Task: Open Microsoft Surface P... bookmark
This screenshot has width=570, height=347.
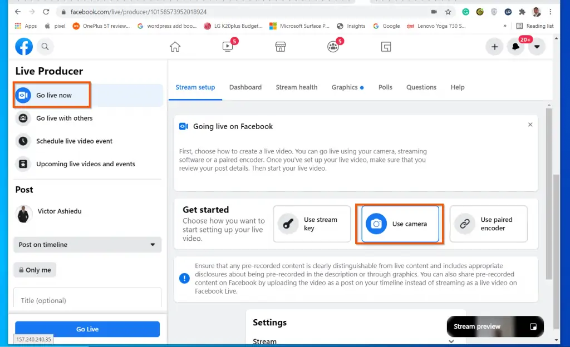Action: 299,26
